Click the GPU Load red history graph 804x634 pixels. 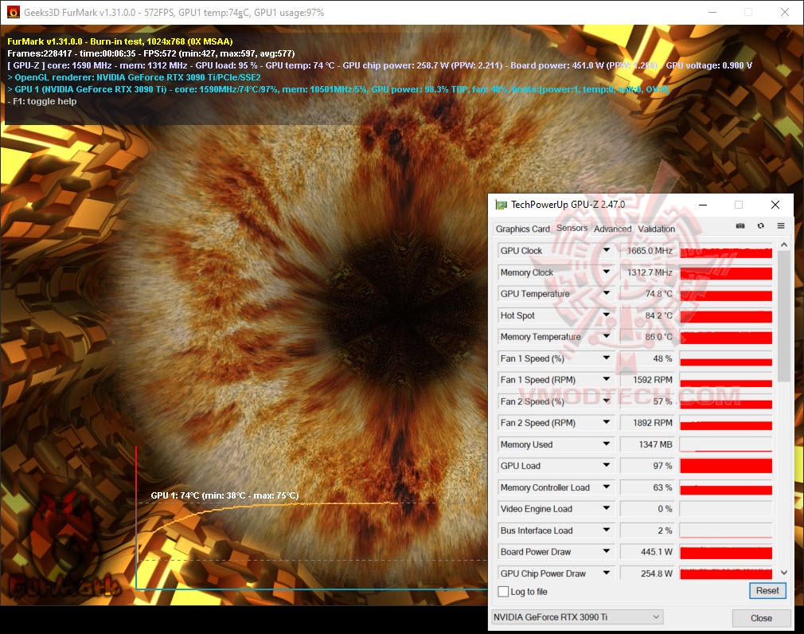tap(725, 466)
